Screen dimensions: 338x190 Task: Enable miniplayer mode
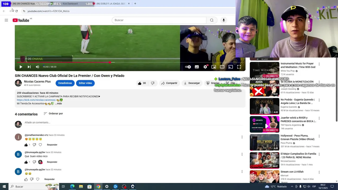[214, 67]
